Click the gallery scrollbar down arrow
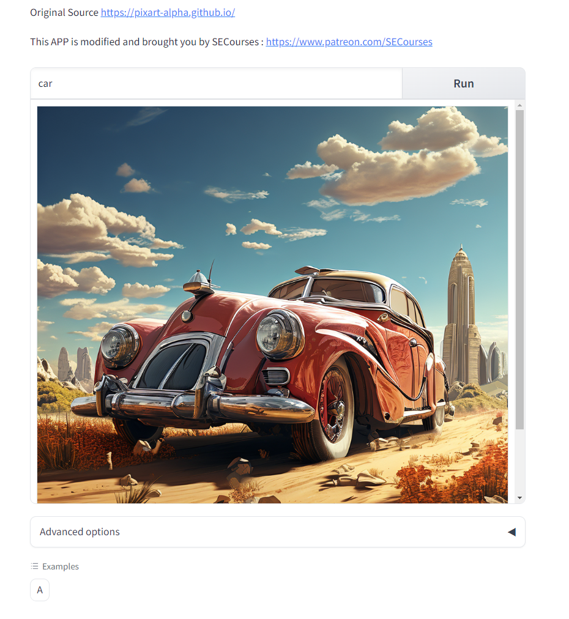The width and height of the screenshot is (569, 619). [x=519, y=498]
